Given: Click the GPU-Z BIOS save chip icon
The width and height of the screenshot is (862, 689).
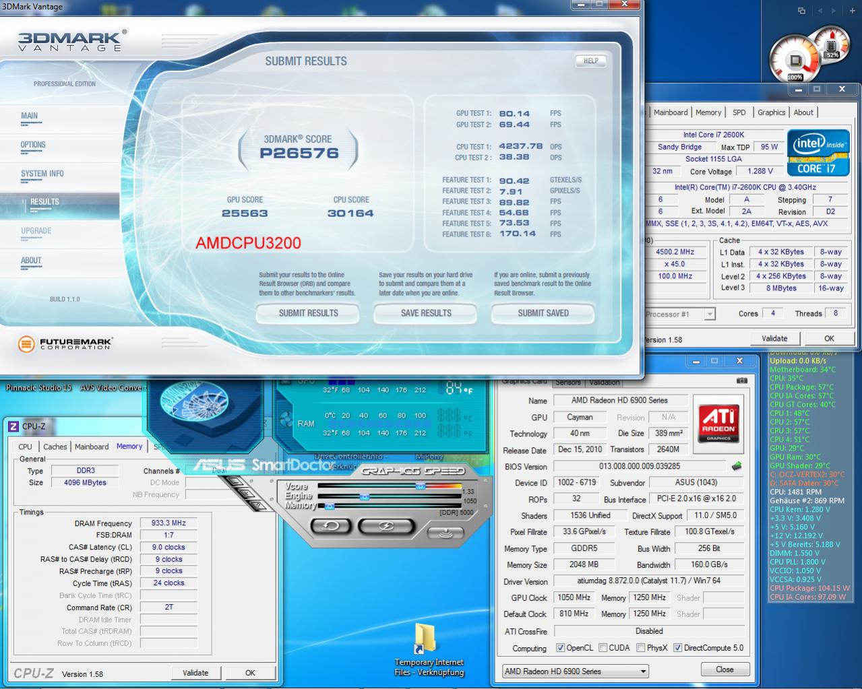Looking at the screenshot, I should pyautogui.click(x=737, y=466).
